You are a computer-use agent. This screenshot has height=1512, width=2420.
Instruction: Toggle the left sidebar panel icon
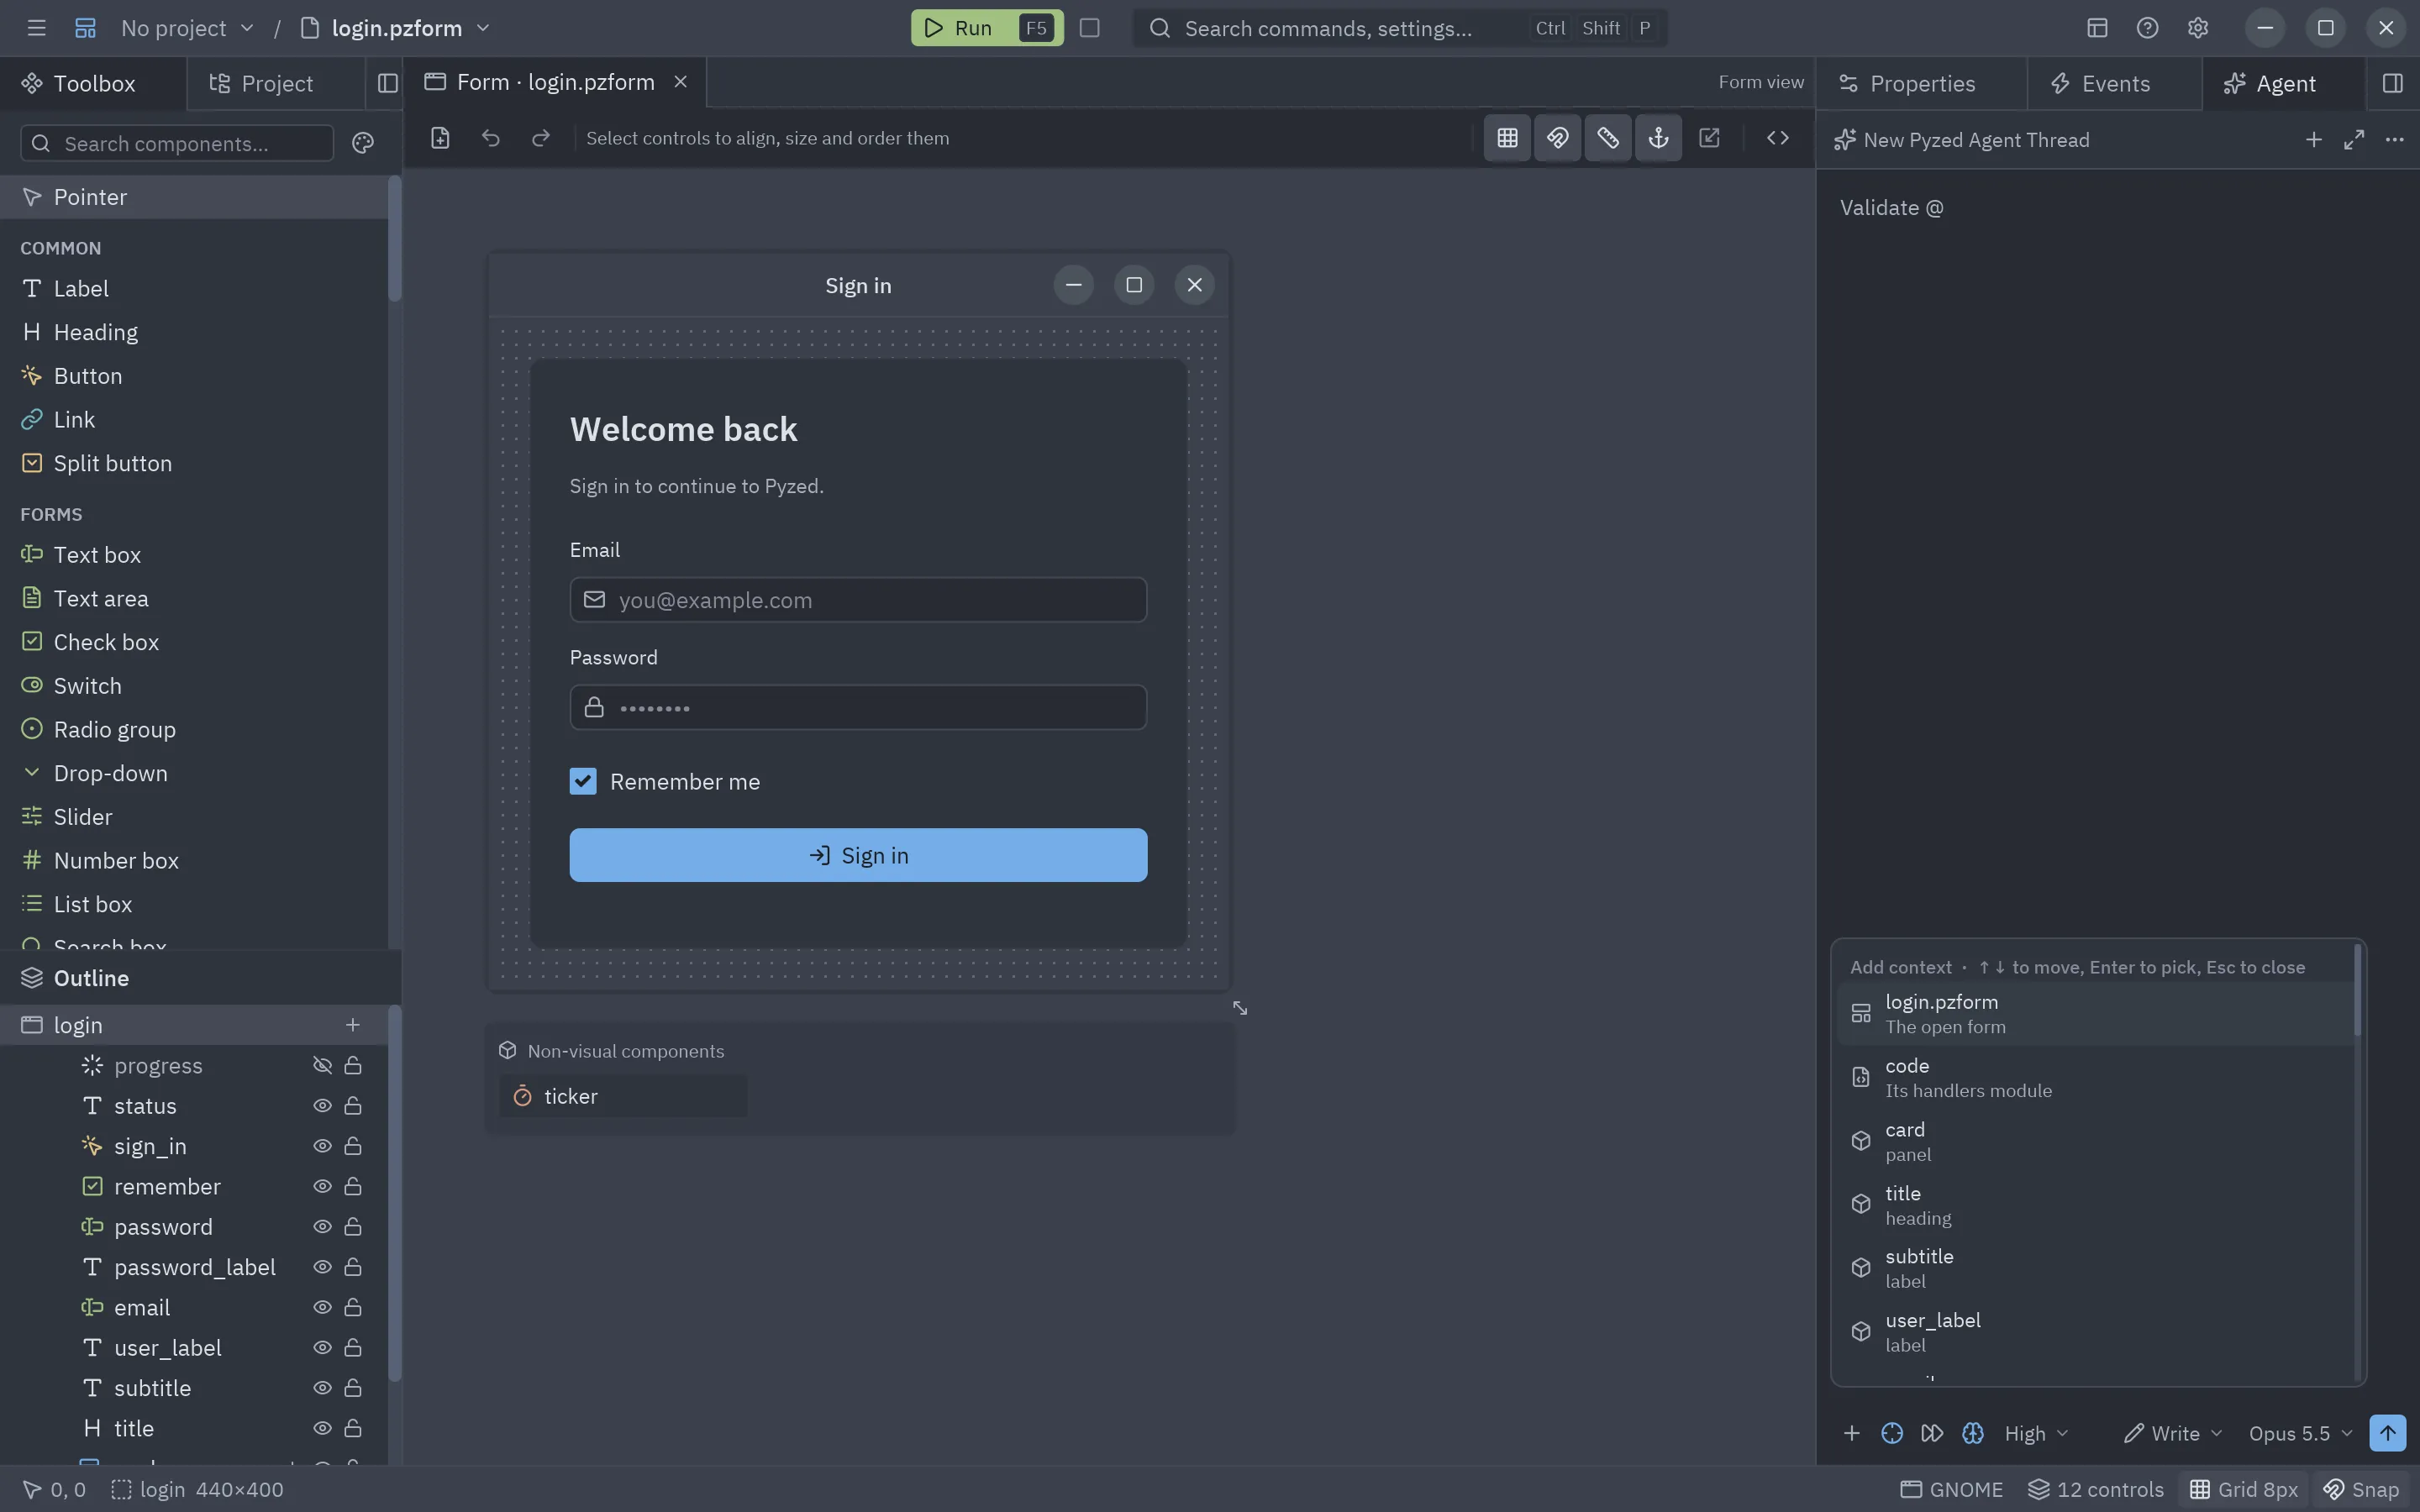click(388, 83)
